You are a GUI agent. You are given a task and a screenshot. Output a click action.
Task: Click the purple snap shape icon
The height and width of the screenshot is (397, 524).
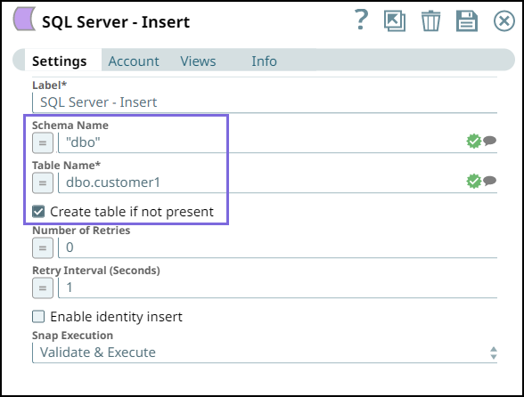coord(24,19)
